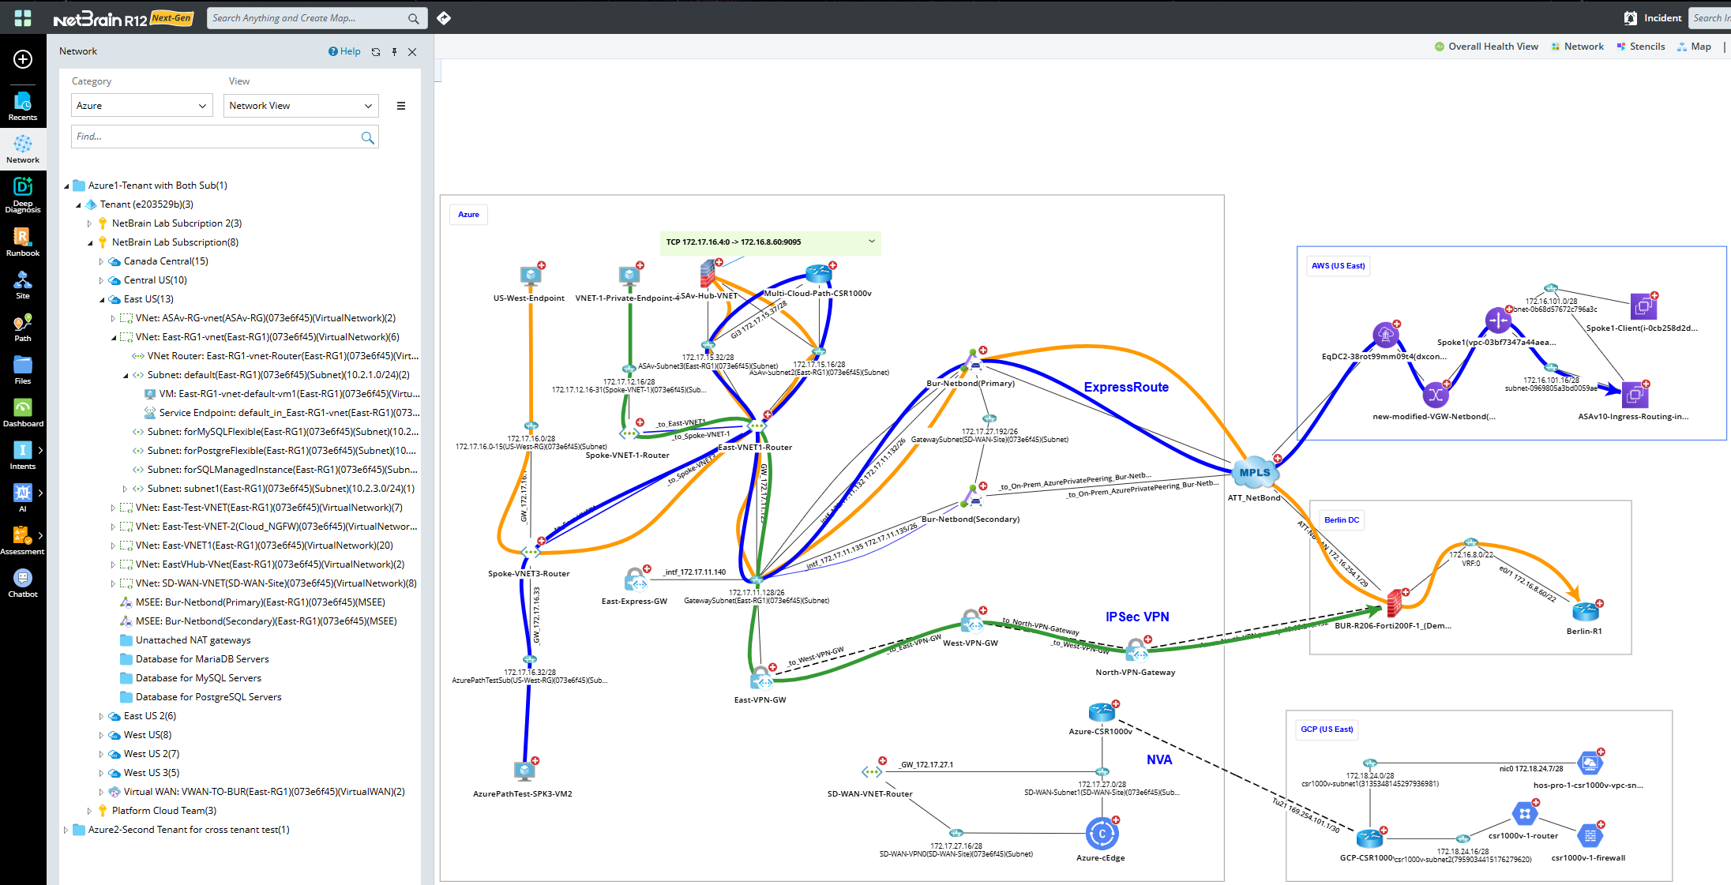The height and width of the screenshot is (885, 1731).
Task: Click the Azure group label on map
Action: tap(468, 215)
